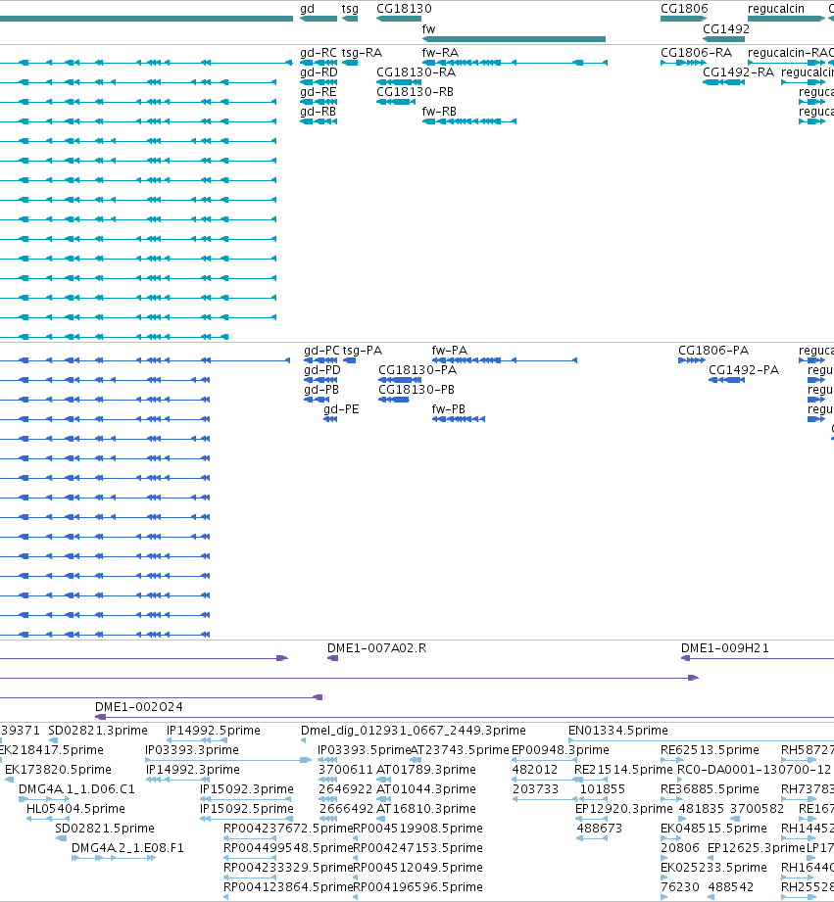Click the CG18130-PA protein label
Viewport: 834px width, 902px height.
coord(417,370)
